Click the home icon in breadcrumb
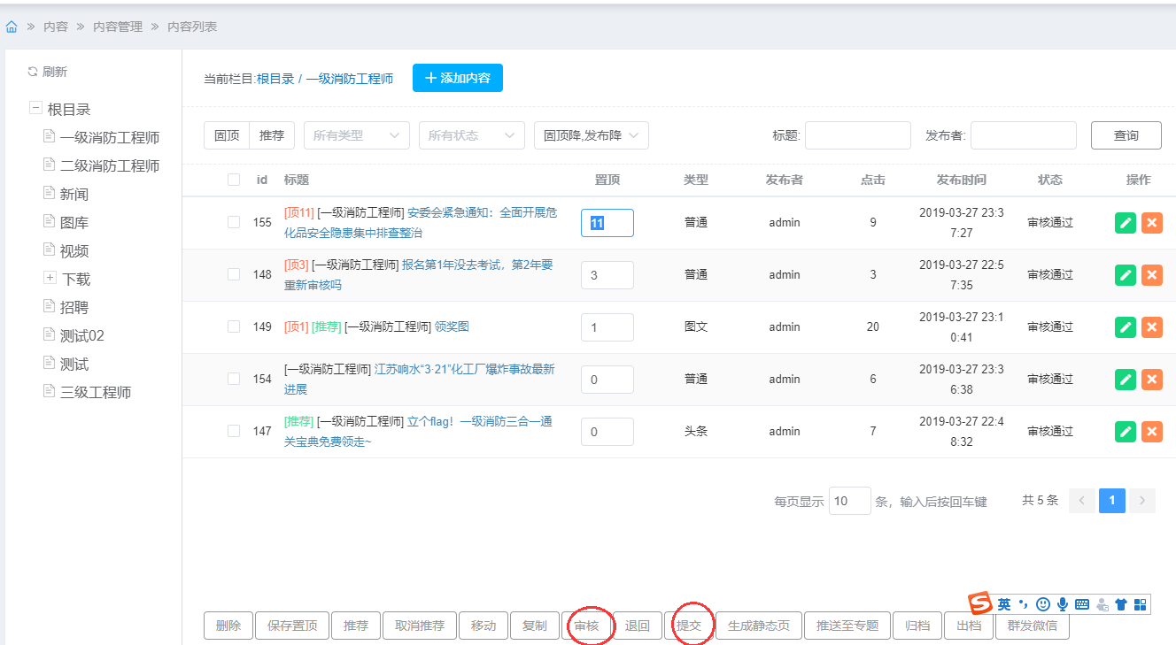 click(x=12, y=27)
